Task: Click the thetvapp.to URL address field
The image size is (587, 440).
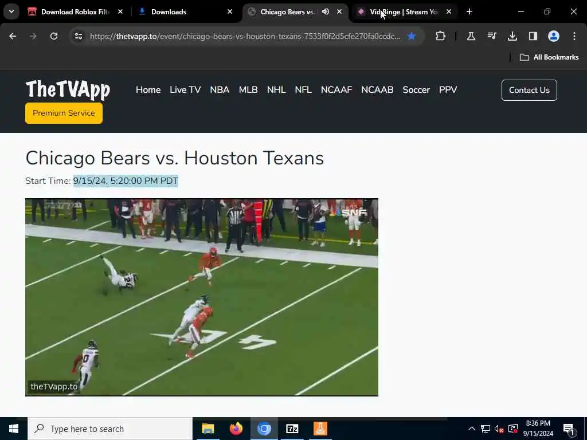Action: click(245, 36)
